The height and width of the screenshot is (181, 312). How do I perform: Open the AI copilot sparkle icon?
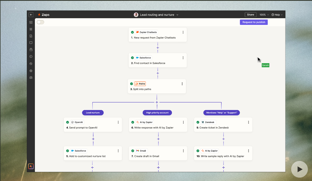31,166
